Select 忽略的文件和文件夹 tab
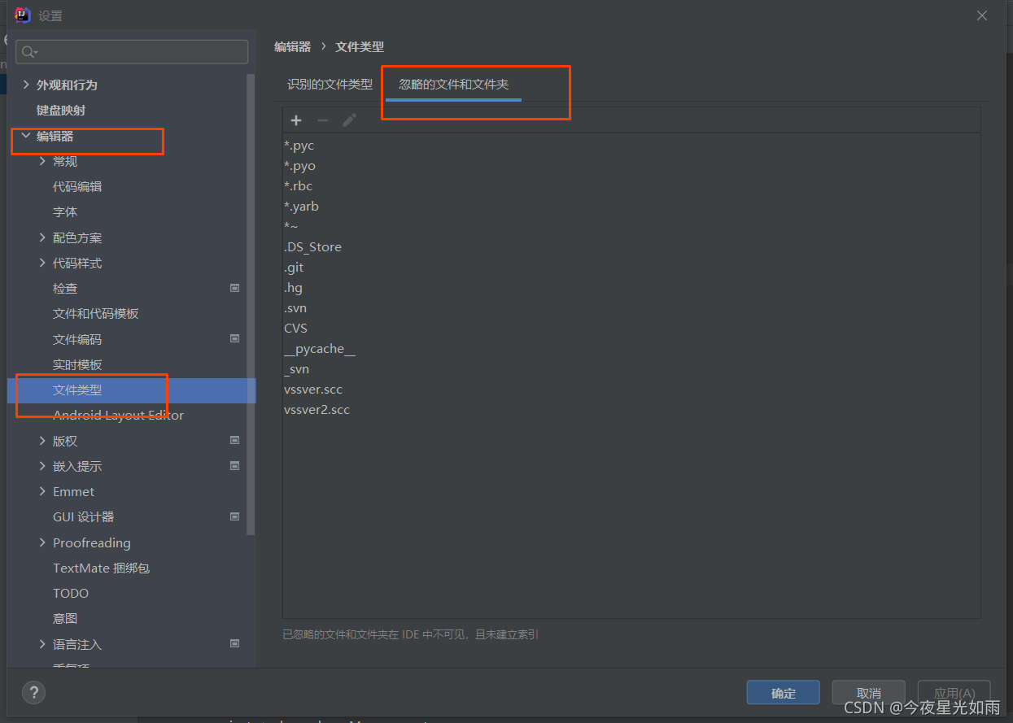This screenshot has height=723, width=1013. tap(453, 85)
